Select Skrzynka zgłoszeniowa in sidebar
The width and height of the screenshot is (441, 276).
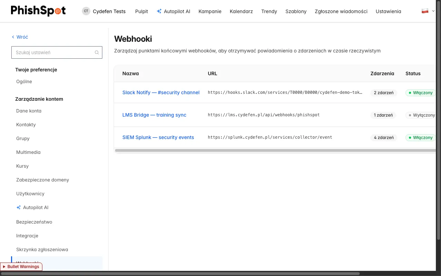click(x=42, y=249)
